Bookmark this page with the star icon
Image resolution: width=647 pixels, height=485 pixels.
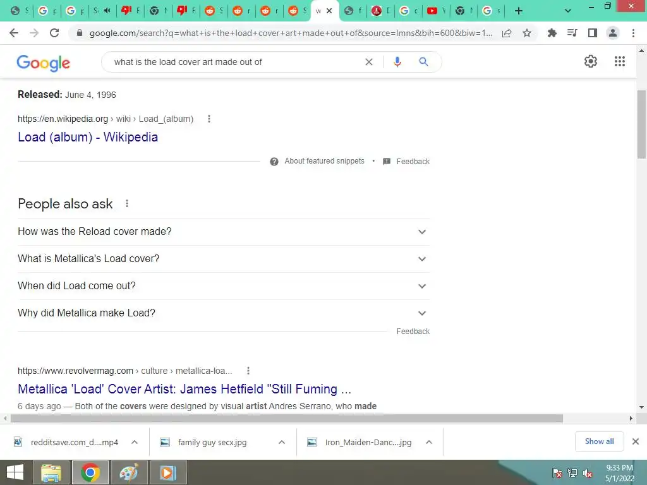click(527, 33)
